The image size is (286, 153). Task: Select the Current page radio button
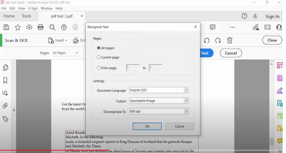click(x=99, y=57)
